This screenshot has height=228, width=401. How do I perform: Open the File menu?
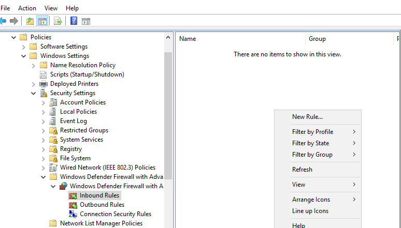click(5, 8)
